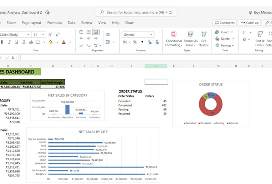The width and height of the screenshot is (272, 184).
Task: Open Calibri font name dropdown
Action: (x=28, y=34)
